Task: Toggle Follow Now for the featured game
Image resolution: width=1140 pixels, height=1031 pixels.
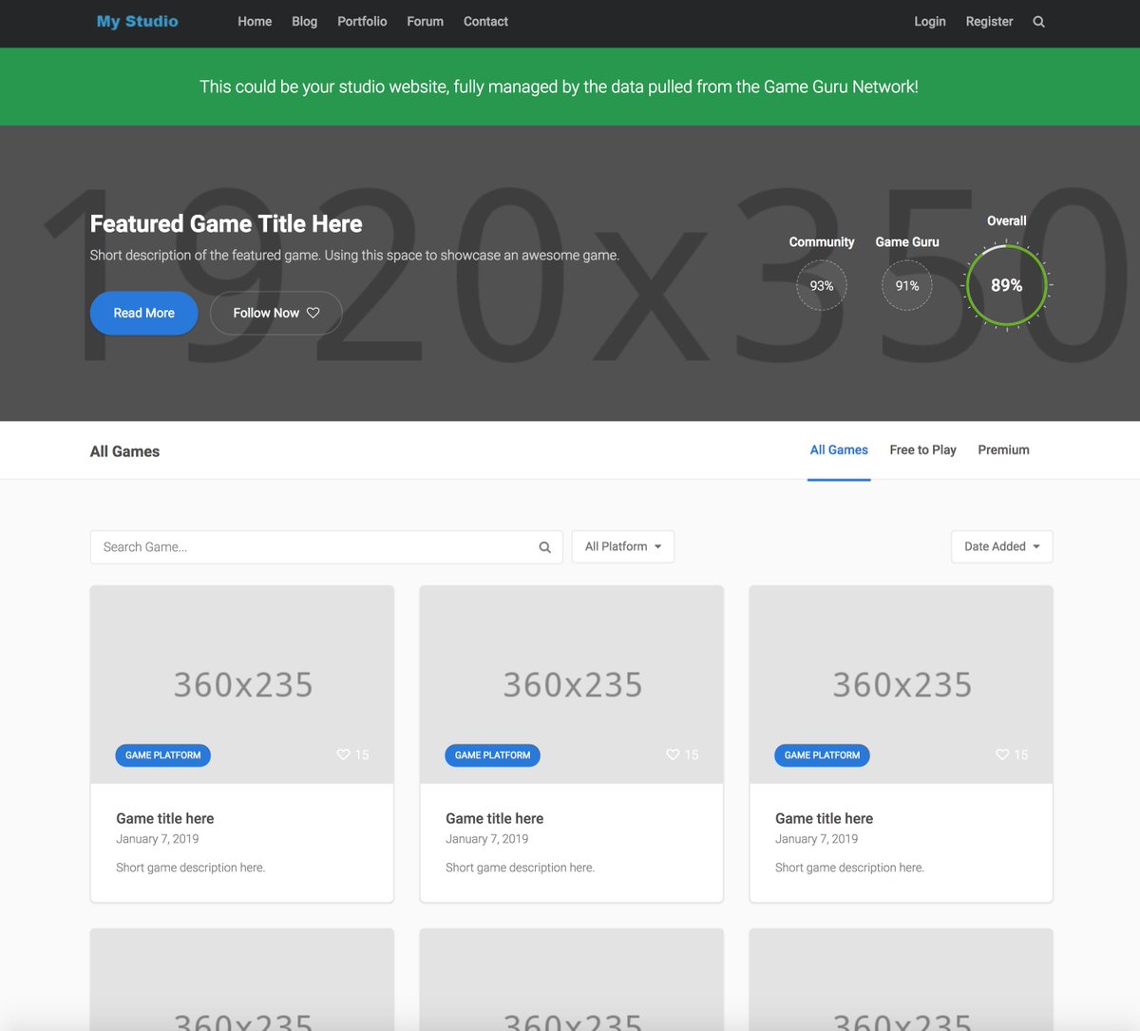Action: coord(275,313)
